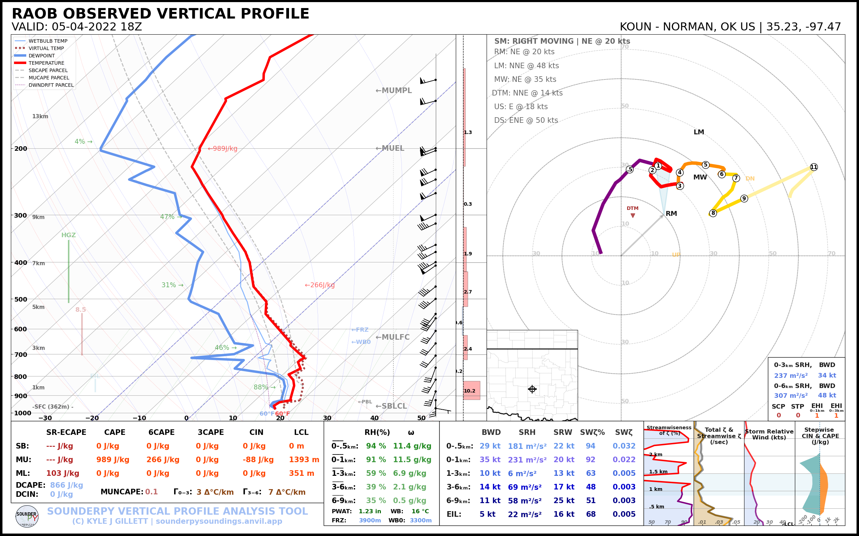Click the DEWPOINT legend entry

pos(42,56)
